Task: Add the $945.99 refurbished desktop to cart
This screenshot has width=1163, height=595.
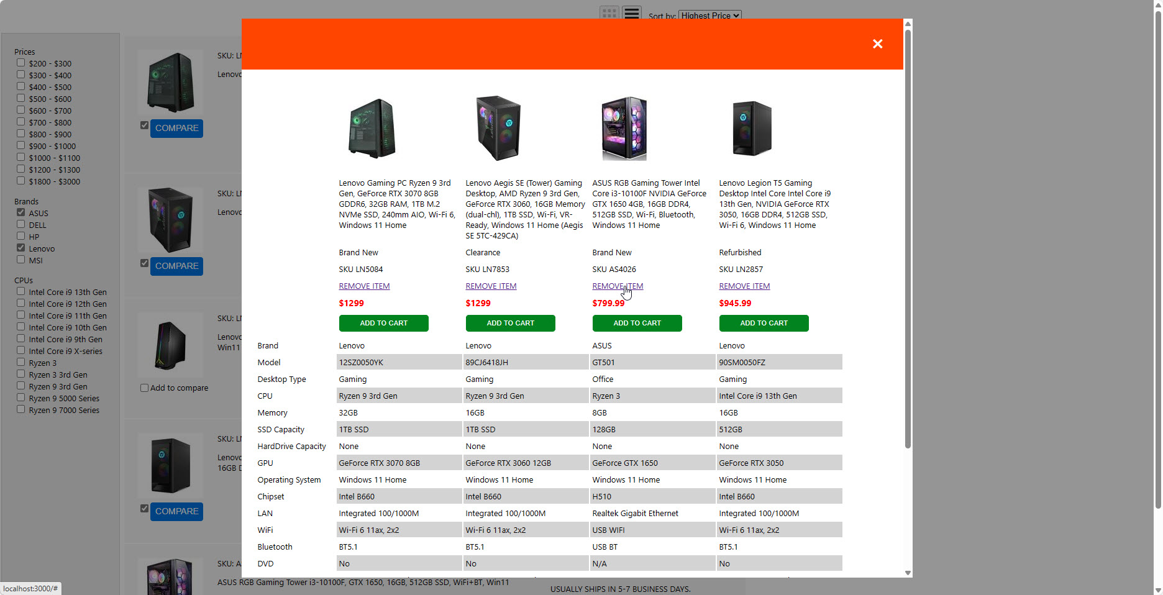Action: pyautogui.click(x=764, y=324)
